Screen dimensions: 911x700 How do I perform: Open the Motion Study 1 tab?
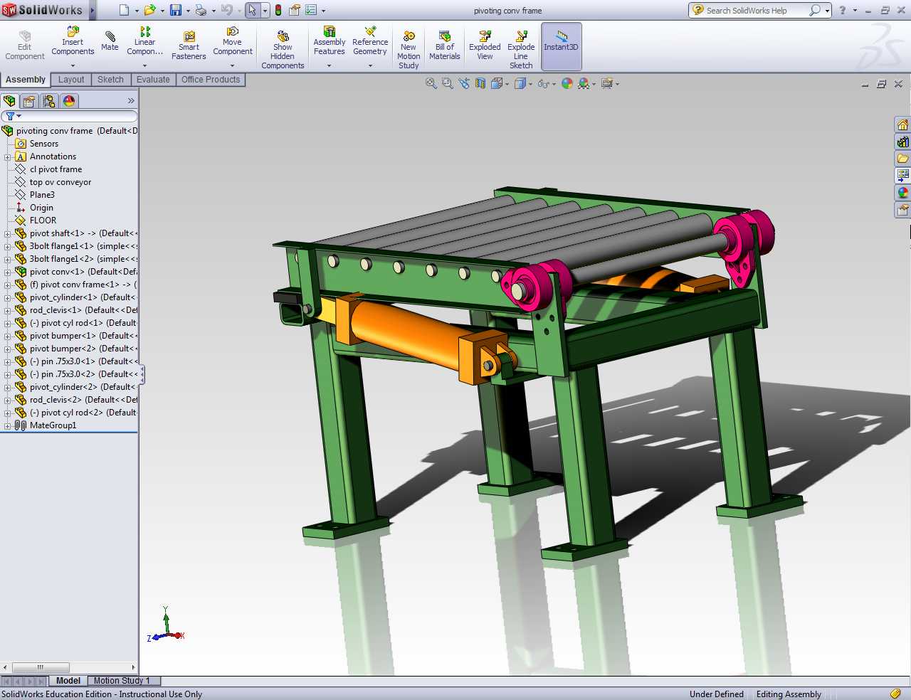pyautogui.click(x=122, y=681)
